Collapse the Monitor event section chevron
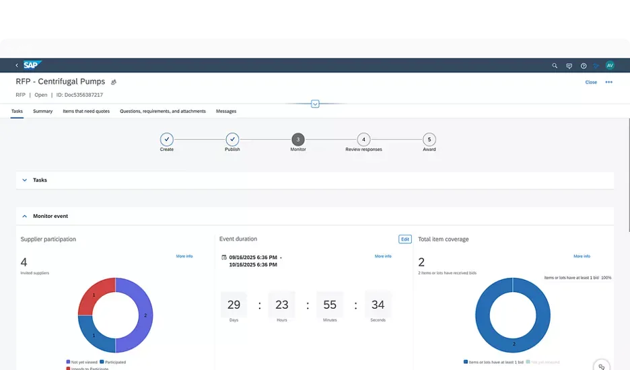The height and width of the screenshot is (370, 630). (24, 216)
